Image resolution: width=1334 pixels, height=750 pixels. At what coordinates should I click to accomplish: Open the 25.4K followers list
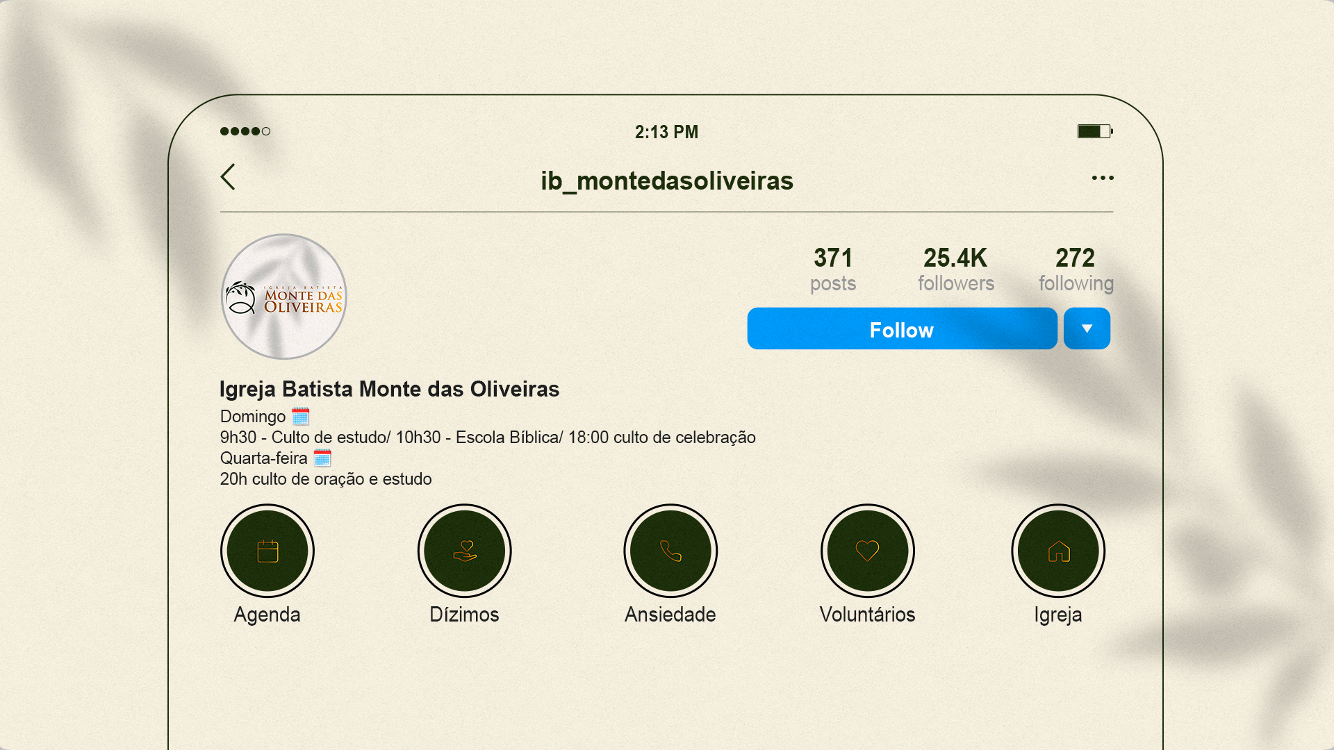pyautogui.click(x=955, y=269)
